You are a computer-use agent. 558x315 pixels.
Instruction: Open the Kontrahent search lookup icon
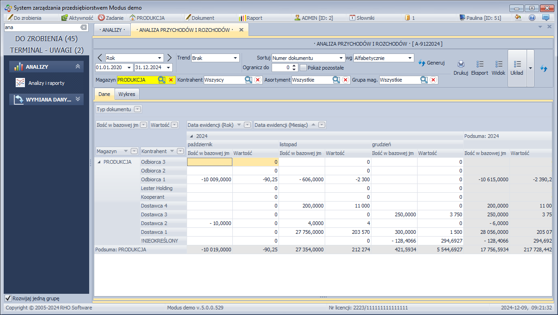(249, 80)
